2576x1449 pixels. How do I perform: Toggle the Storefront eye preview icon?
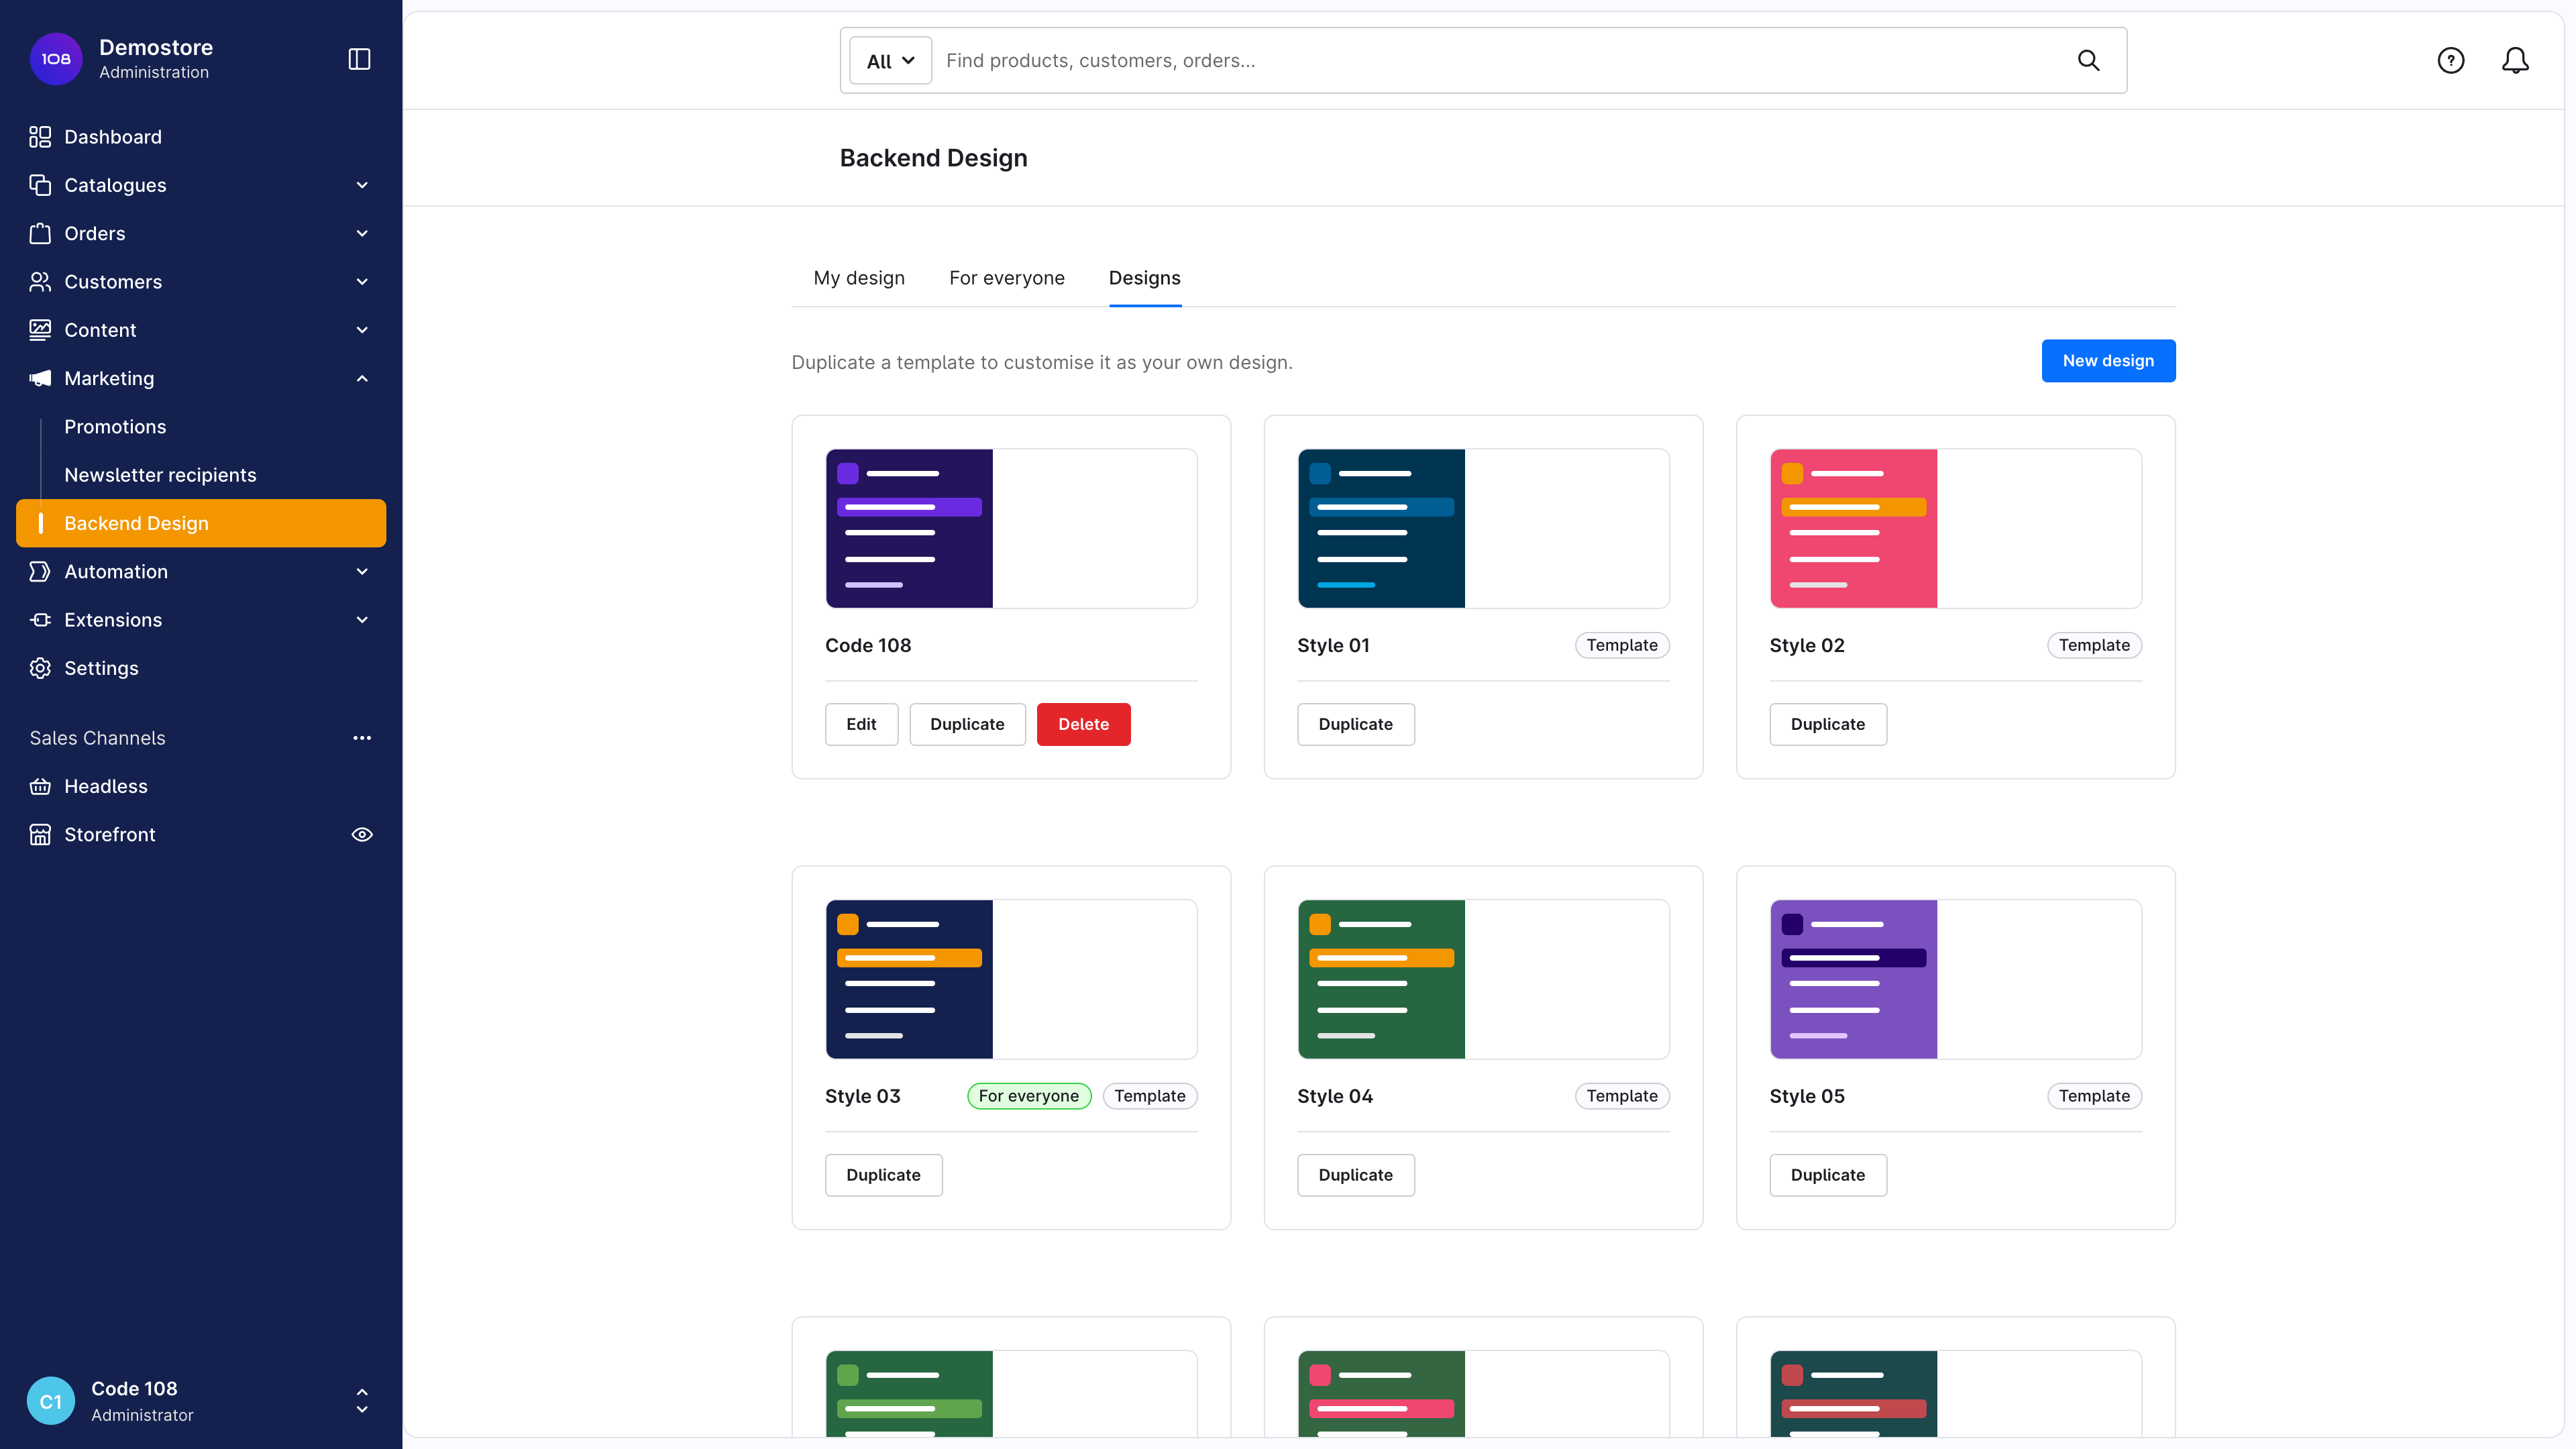(x=362, y=834)
